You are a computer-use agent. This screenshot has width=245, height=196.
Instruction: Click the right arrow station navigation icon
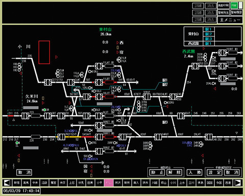coord(238,183)
